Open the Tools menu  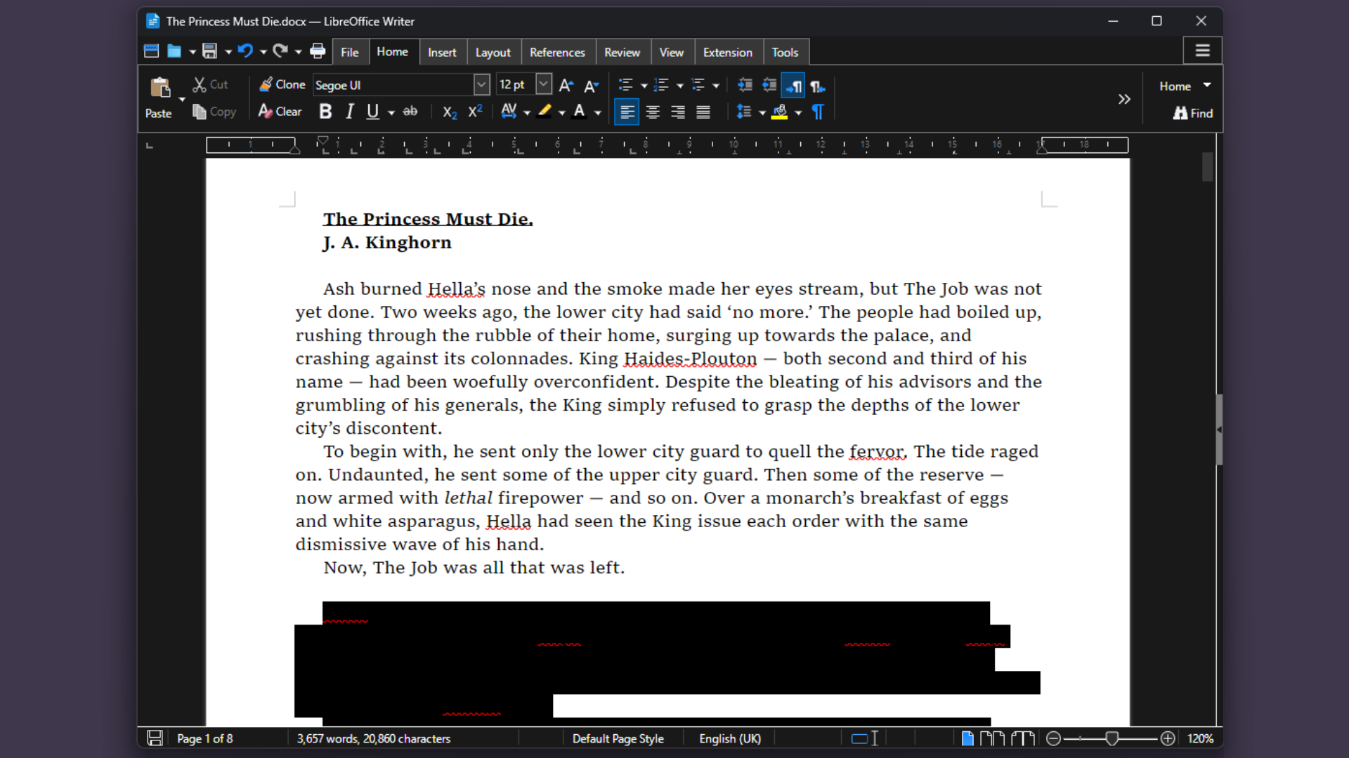point(785,51)
